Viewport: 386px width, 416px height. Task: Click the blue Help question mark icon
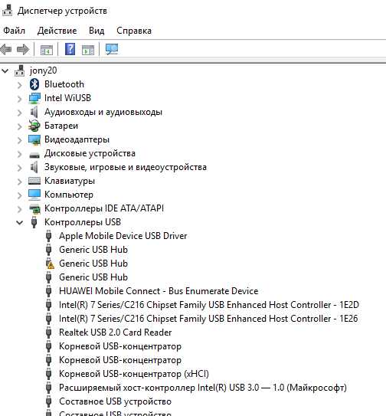coord(70,49)
